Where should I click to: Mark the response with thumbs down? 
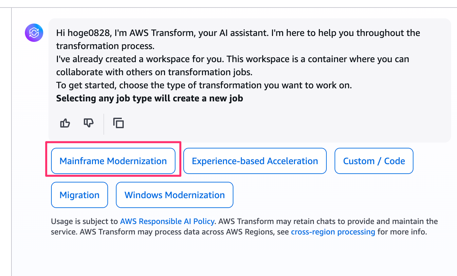click(x=89, y=123)
